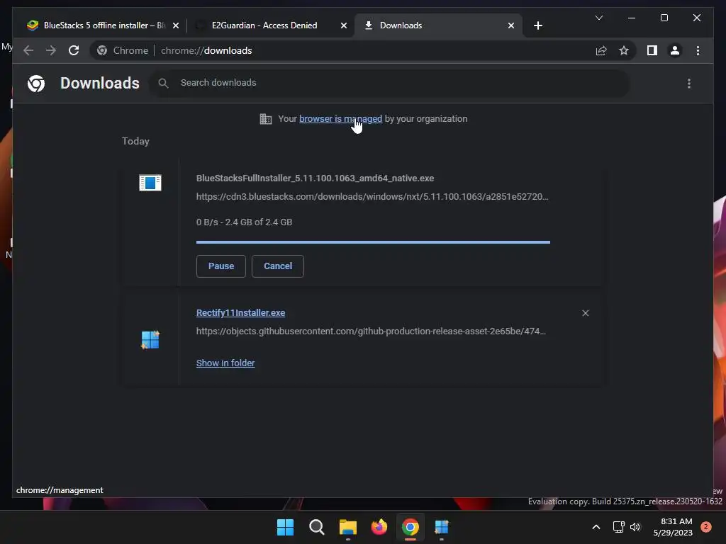Click the cdn3.bluestacks.com download URL
Viewport: 726px width, 544px height.
tap(372, 197)
